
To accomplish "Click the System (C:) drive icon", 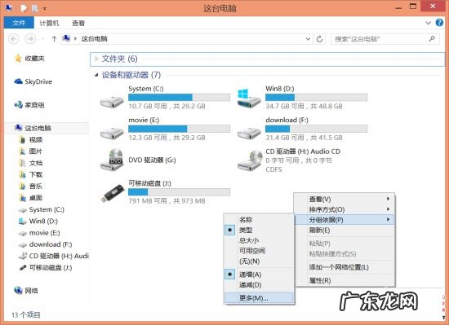I will 112,102.
